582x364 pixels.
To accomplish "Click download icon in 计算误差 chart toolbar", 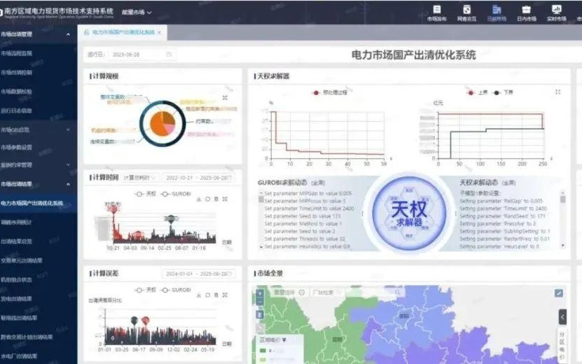I will click(x=199, y=295).
